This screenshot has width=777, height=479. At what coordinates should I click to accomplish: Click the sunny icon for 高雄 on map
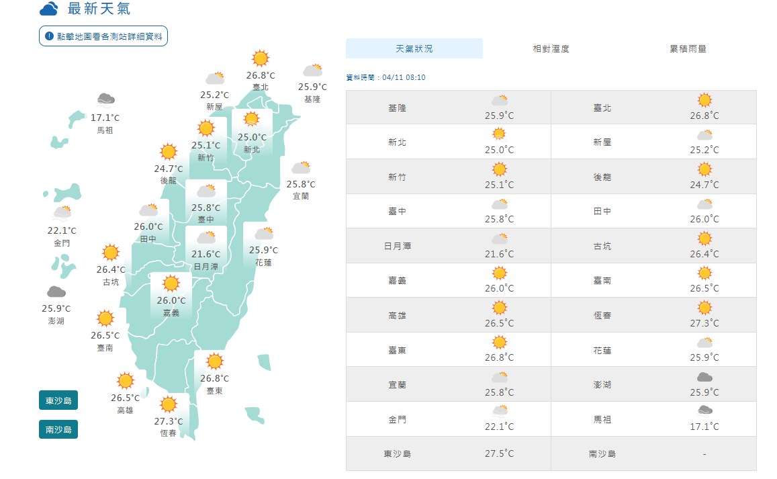126,381
